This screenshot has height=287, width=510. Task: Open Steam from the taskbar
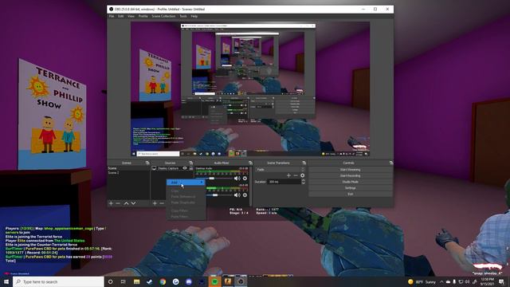point(150,281)
